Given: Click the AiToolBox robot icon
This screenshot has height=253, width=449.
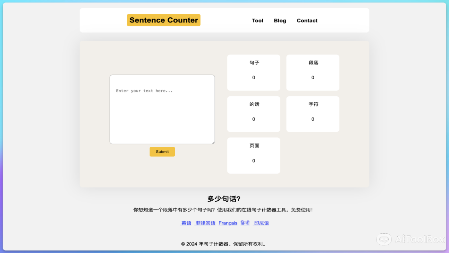Looking at the screenshot, I should point(384,239).
